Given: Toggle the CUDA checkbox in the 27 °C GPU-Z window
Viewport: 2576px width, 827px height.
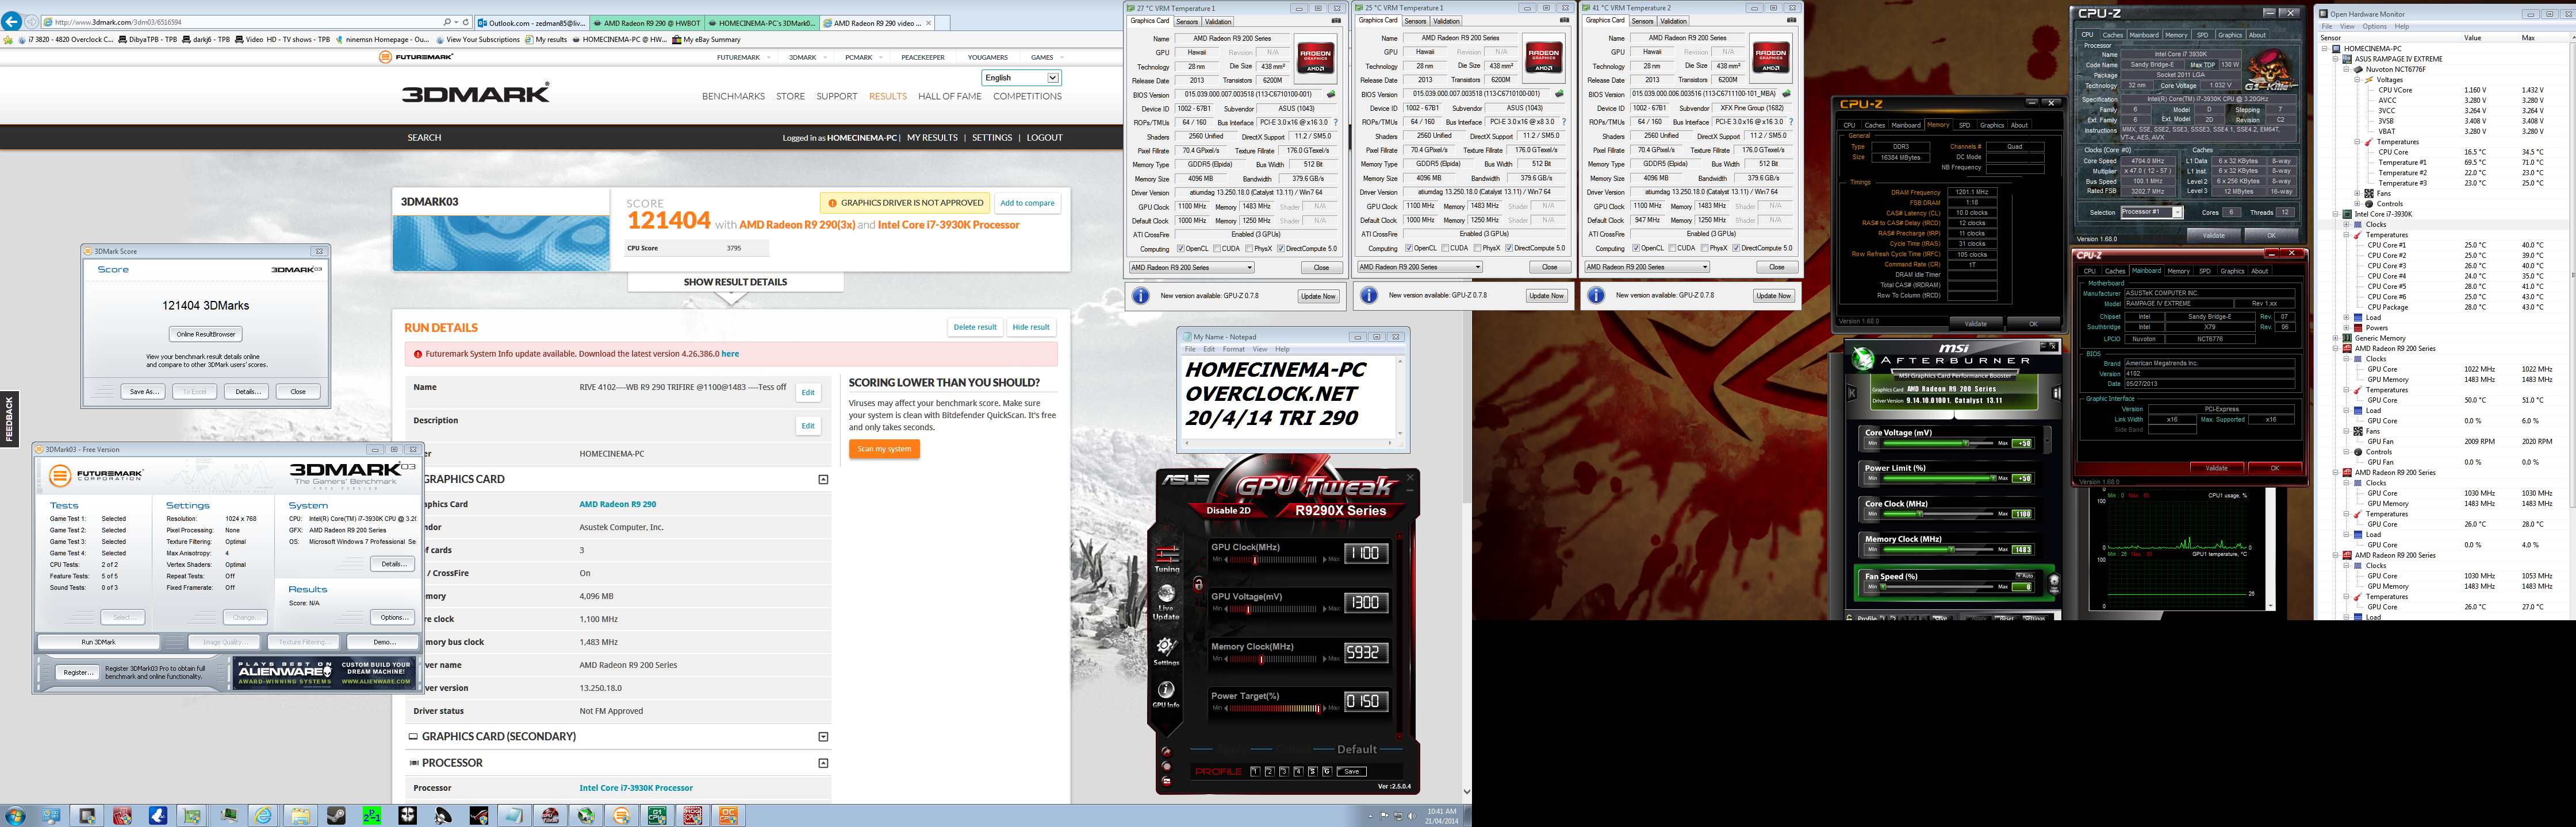Looking at the screenshot, I should [1216, 249].
